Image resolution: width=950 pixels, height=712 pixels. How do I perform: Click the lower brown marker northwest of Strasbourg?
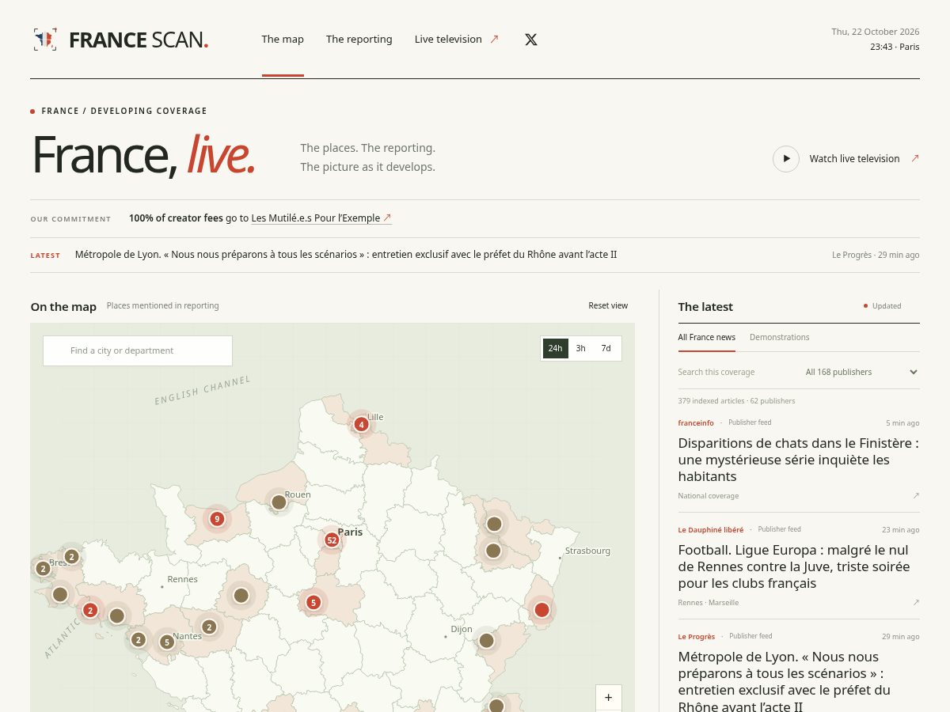[493, 551]
